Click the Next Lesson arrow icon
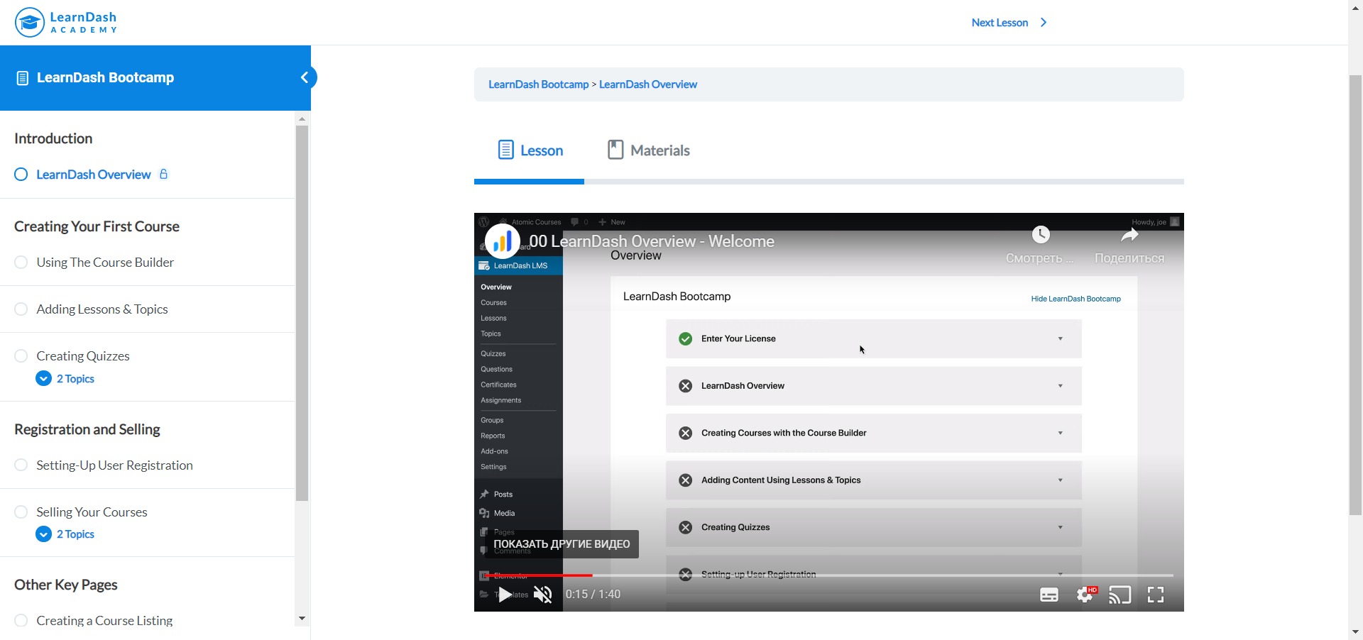The height and width of the screenshot is (640, 1363). pyautogui.click(x=1044, y=23)
